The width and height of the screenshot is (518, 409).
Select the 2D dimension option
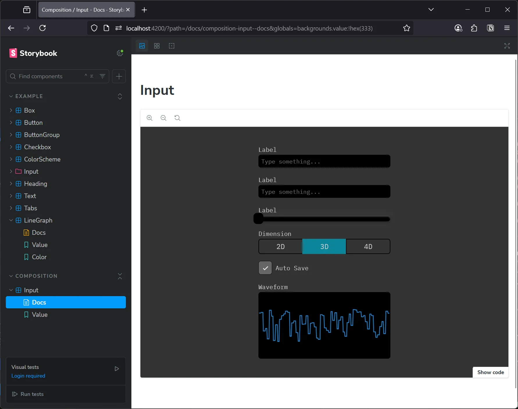pyautogui.click(x=280, y=246)
